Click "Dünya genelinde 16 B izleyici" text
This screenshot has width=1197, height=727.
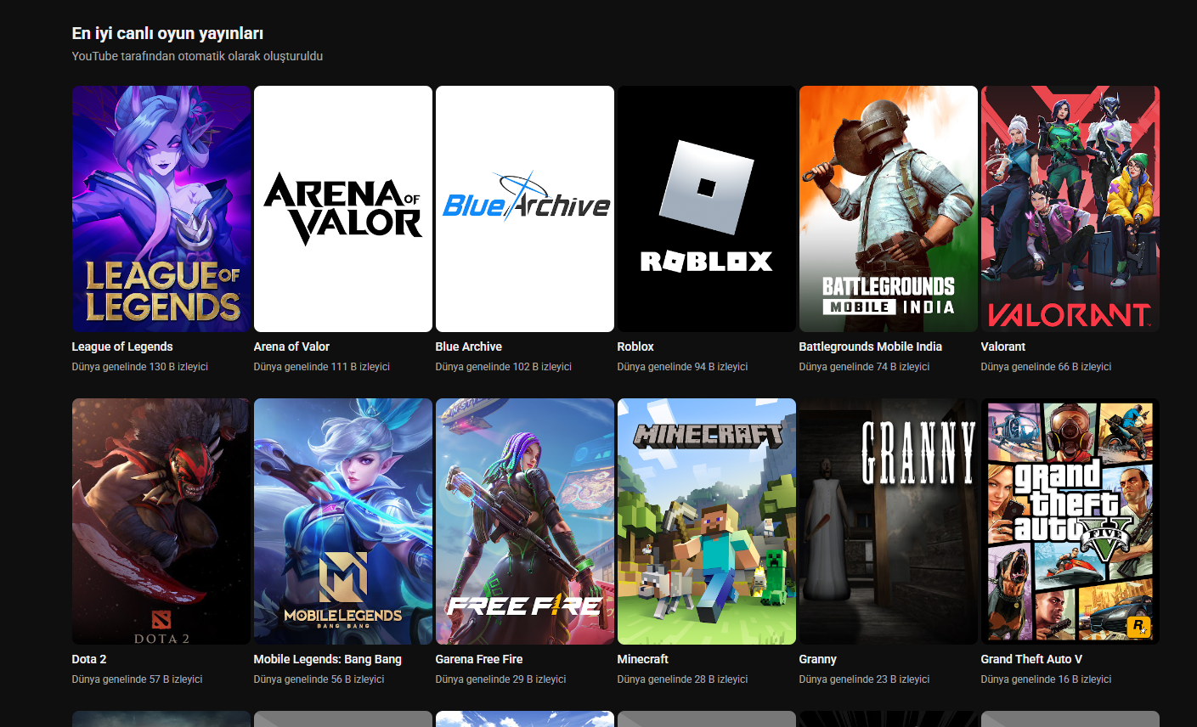tap(1047, 679)
